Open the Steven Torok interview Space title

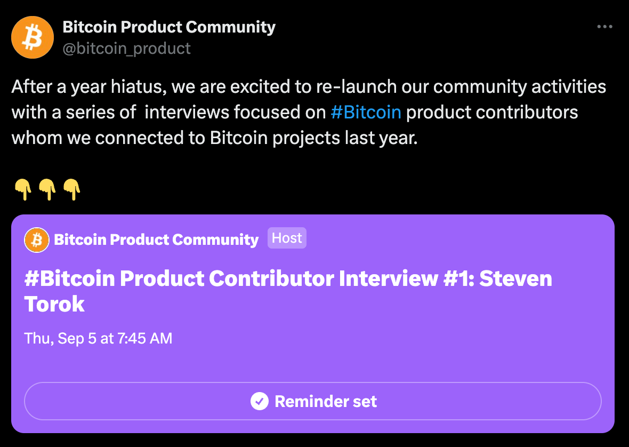(288, 291)
